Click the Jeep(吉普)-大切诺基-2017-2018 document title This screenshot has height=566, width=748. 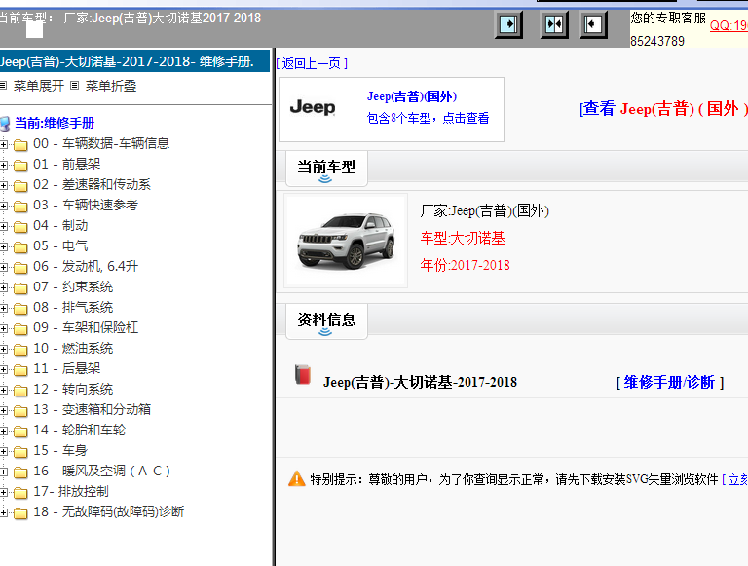420,382
